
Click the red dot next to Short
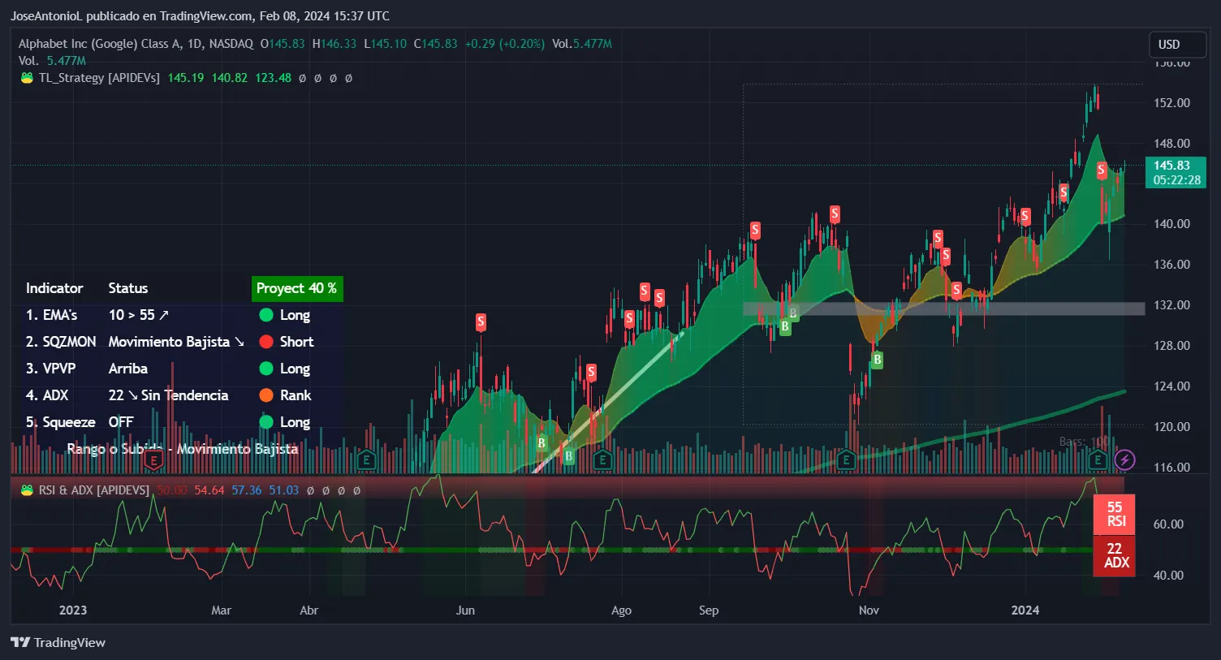point(265,342)
